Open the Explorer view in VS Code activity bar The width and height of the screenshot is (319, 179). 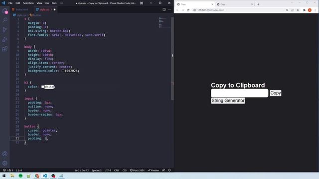point(5,11)
